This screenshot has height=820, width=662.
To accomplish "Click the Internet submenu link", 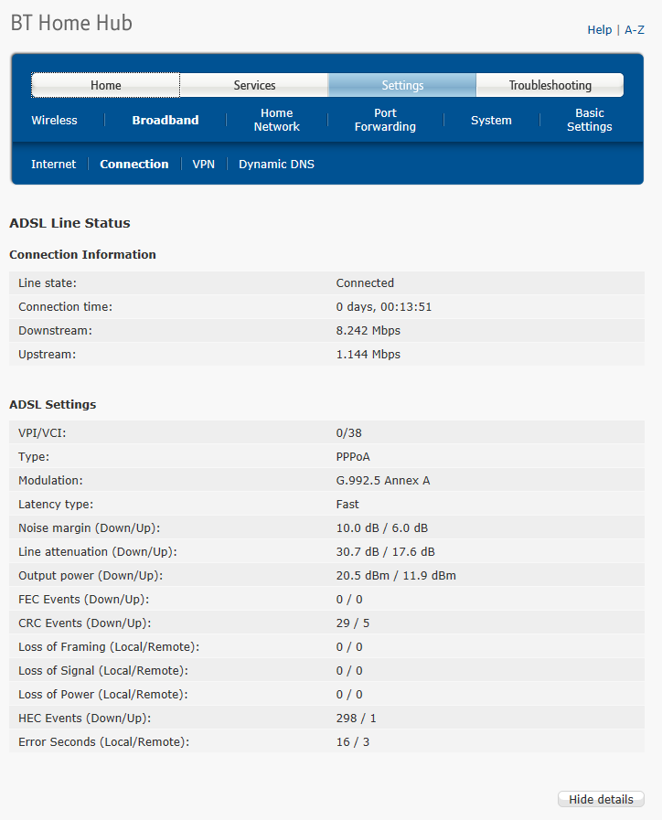I will point(53,165).
